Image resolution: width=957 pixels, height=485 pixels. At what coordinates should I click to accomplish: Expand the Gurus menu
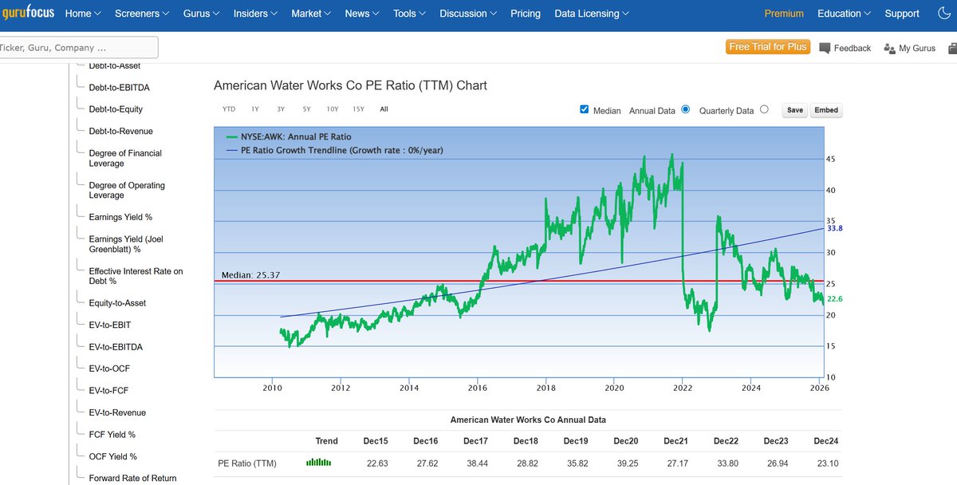[202, 14]
